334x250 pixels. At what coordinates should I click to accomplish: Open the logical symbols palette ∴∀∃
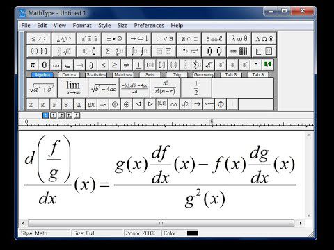click(x=164, y=39)
